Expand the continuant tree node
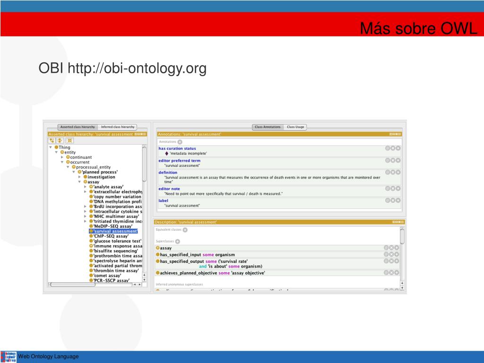 (62, 157)
